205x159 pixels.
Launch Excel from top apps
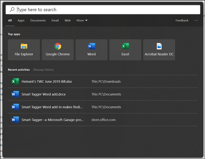(125, 50)
